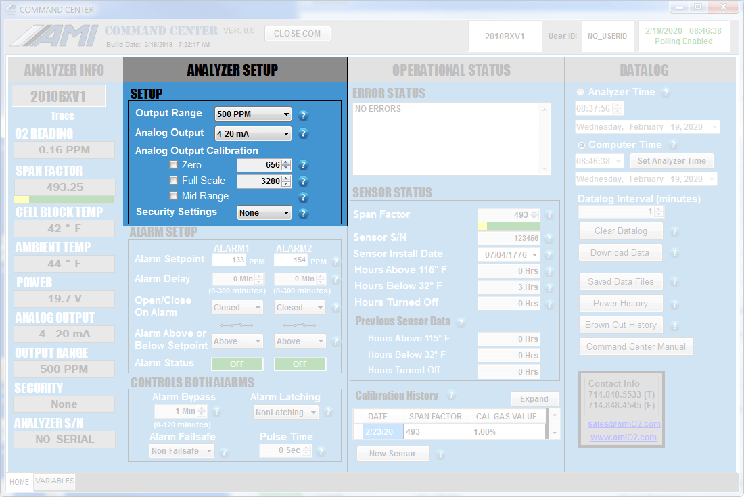Open the Sensor Install Date picker
This screenshot has width=744, height=497.
(509, 255)
